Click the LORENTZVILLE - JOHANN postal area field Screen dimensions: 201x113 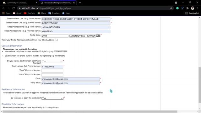tap(82, 36)
